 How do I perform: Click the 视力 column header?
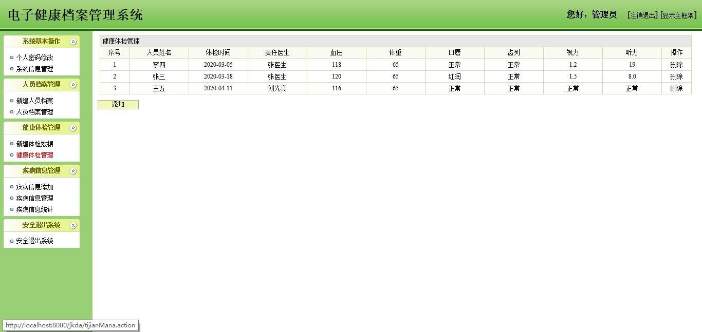(573, 53)
